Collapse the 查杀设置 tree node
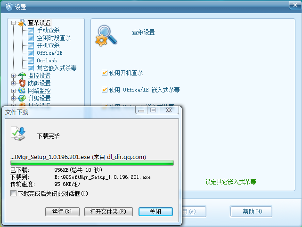This screenshot has width=302, height=227. (x=13, y=23)
